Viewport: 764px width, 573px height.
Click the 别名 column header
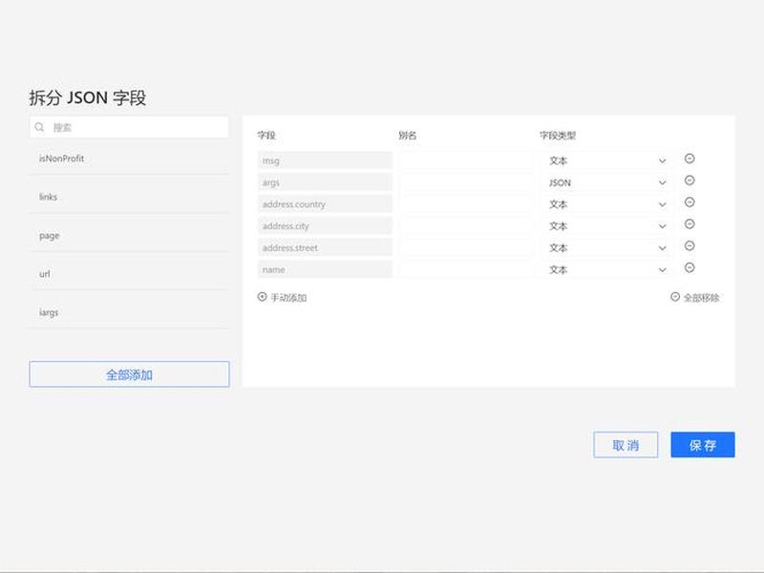click(408, 136)
